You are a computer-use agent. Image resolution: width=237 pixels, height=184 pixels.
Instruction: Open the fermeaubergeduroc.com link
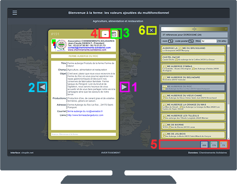[85, 115]
